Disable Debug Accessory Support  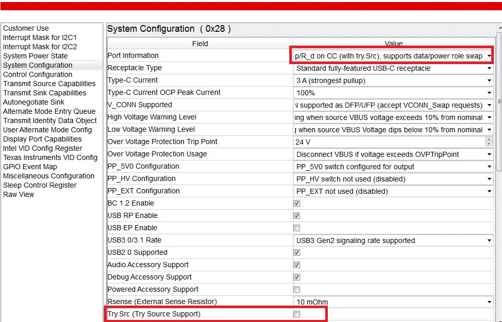coord(296,277)
